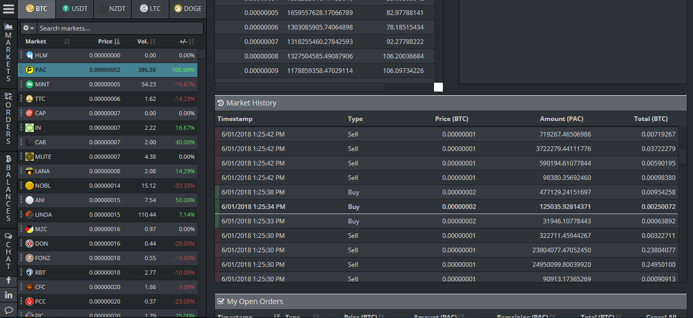The image size is (693, 318).
Task: Click the history total 0.24950100
Action: [658, 265]
